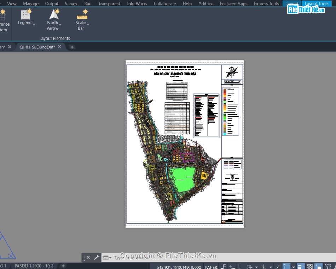The image size is (336, 269).
Task: Open the Rail ribbon tab
Action: click(x=88, y=4)
